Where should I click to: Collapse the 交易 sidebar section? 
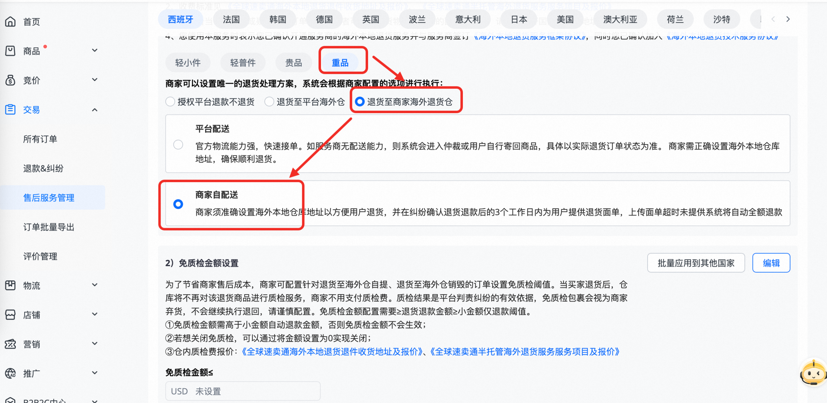pyautogui.click(x=95, y=109)
